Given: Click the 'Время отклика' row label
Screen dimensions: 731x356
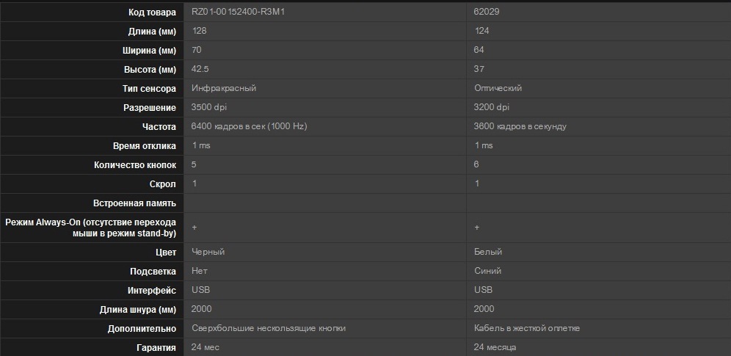Looking at the screenshot, I should [x=145, y=146].
